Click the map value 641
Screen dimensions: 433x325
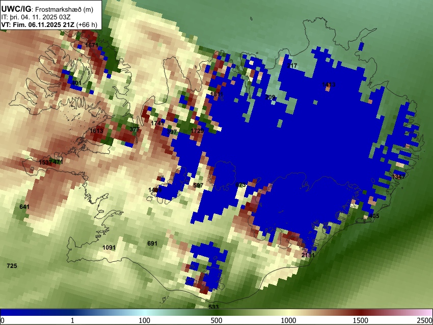coord(24,206)
